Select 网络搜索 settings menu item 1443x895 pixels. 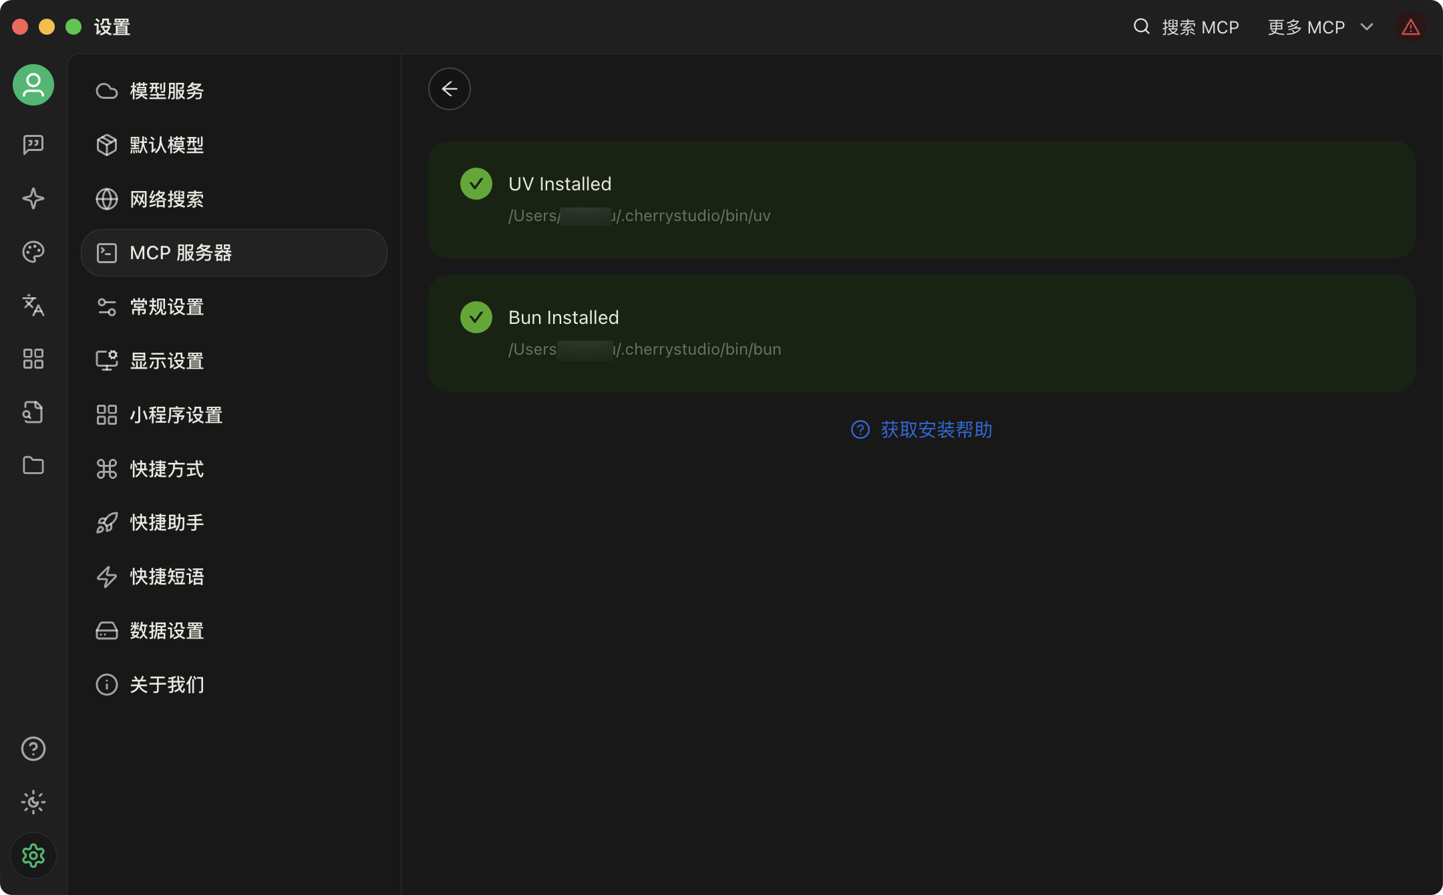coord(167,199)
